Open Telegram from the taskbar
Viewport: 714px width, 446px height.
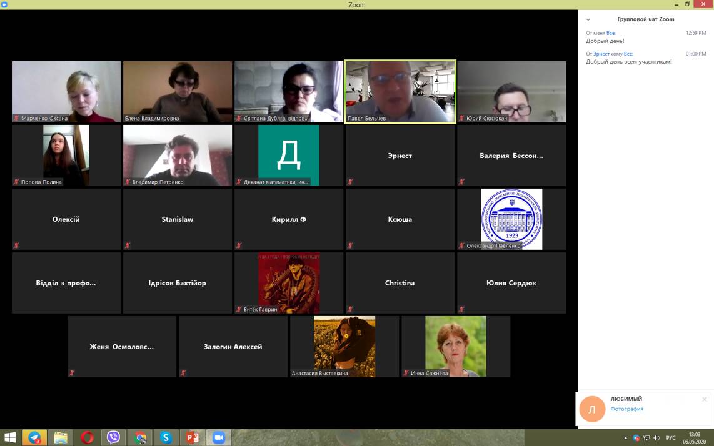pos(34,437)
